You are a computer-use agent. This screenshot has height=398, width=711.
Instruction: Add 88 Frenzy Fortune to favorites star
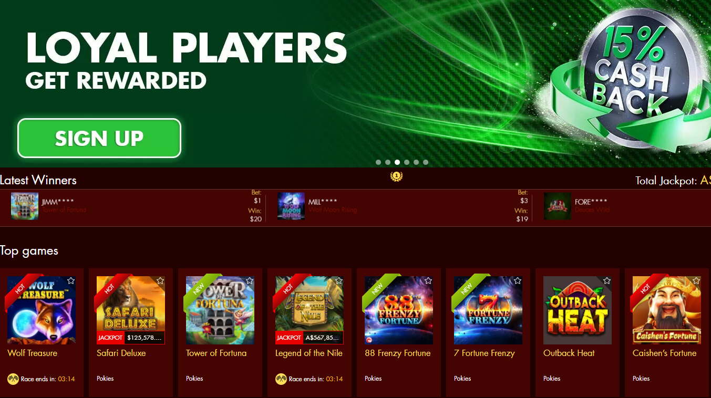click(428, 281)
